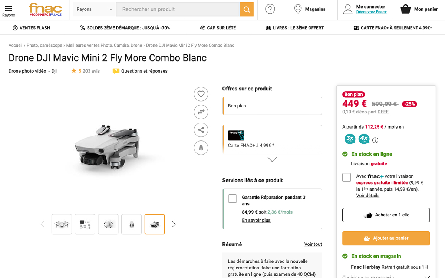
Task: Click Ajouter au panier button
Action: pos(386,238)
